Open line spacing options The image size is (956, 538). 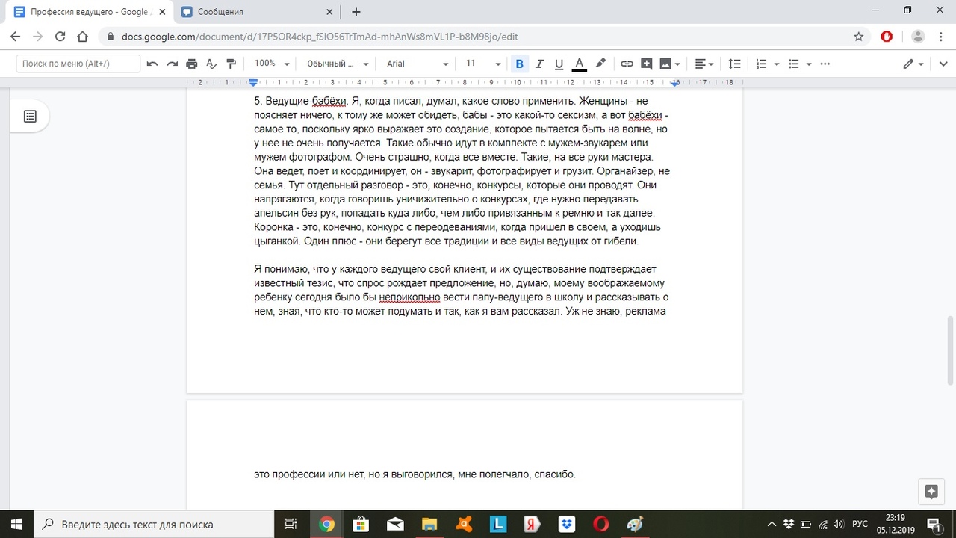pos(734,64)
